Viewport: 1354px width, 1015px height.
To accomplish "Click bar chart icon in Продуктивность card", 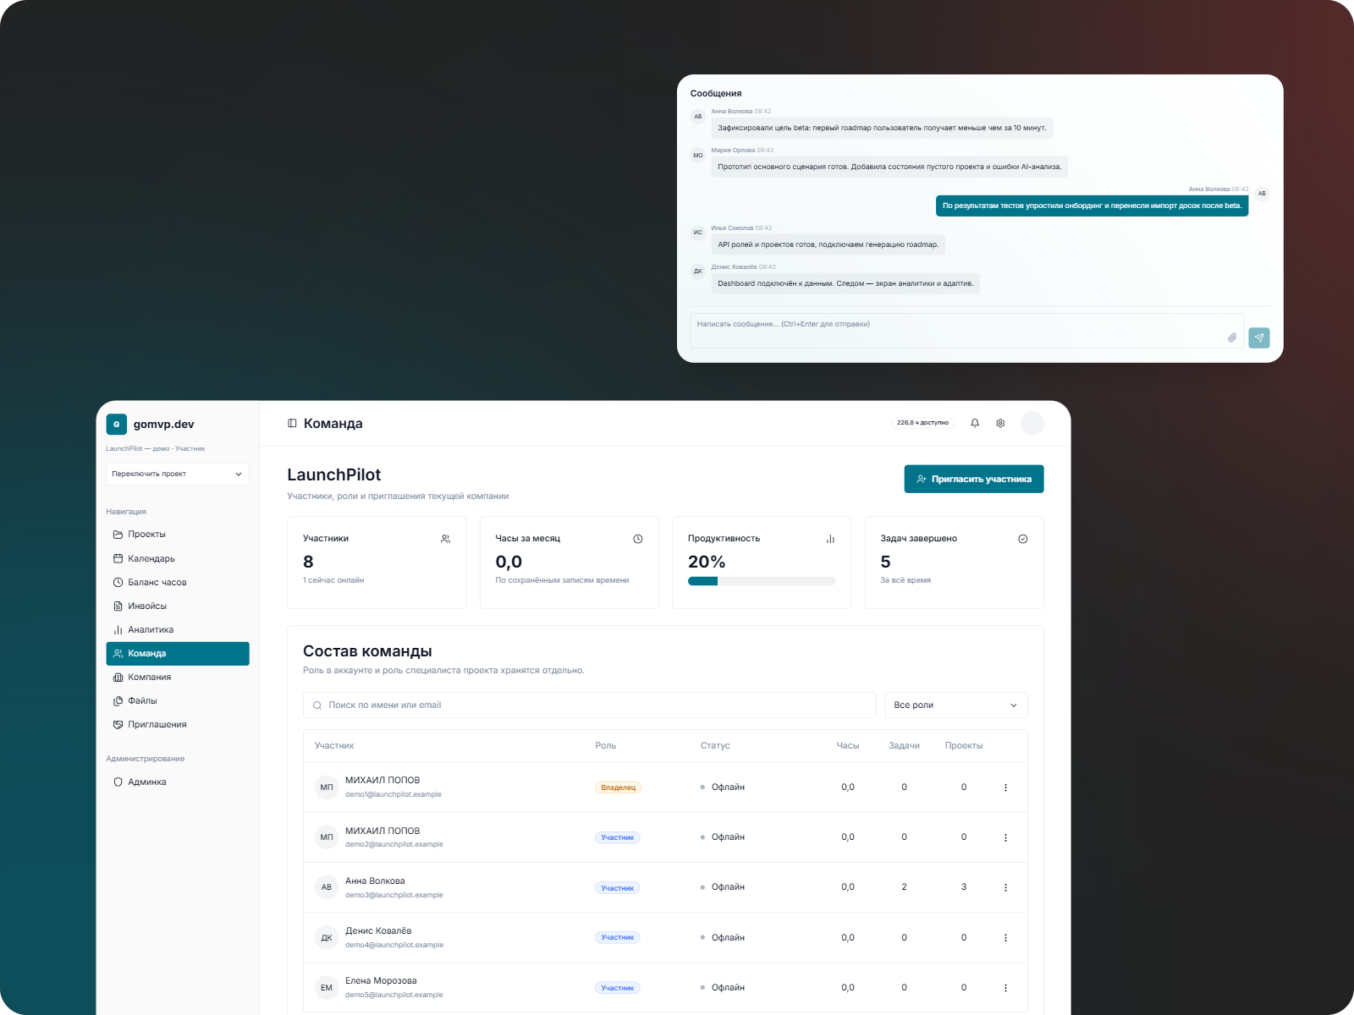I will pyautogui.click(x=830, y=539).
